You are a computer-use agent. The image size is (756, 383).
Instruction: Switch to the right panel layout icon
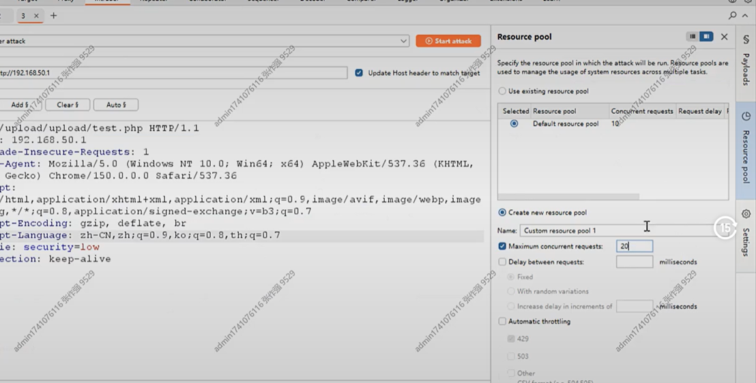click(x=706, y=37)
